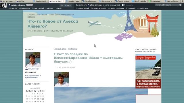Image resolution: width=184 pixels, height=103 pixels.
Task: Go to the Previous Entry
Action: tap(60, 49)
